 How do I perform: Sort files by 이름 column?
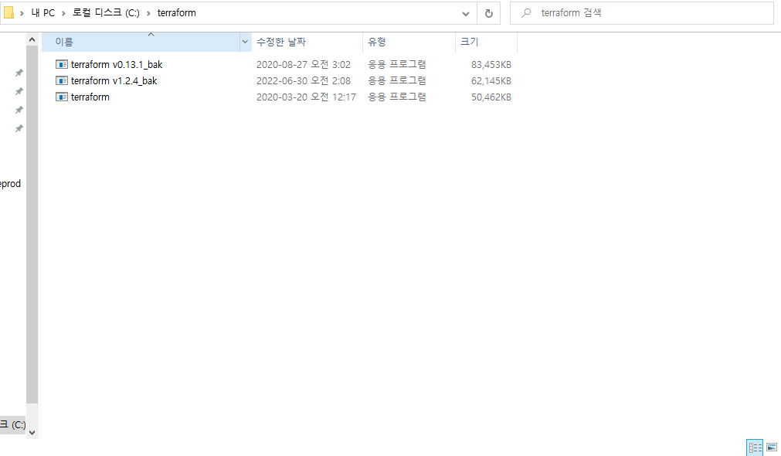pyautogui.click(x=141, y=43)
